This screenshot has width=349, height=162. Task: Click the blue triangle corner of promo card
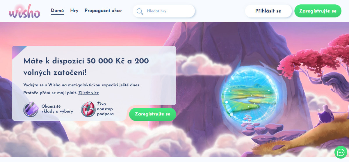point(18,51)
